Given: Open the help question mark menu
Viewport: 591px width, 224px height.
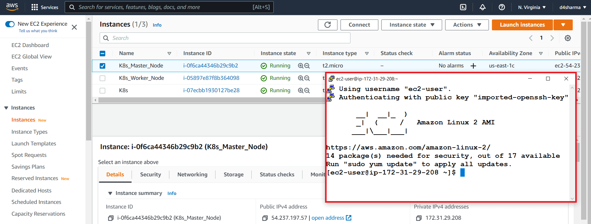Looking at the screenshot, I should click(x=502, y=7).
